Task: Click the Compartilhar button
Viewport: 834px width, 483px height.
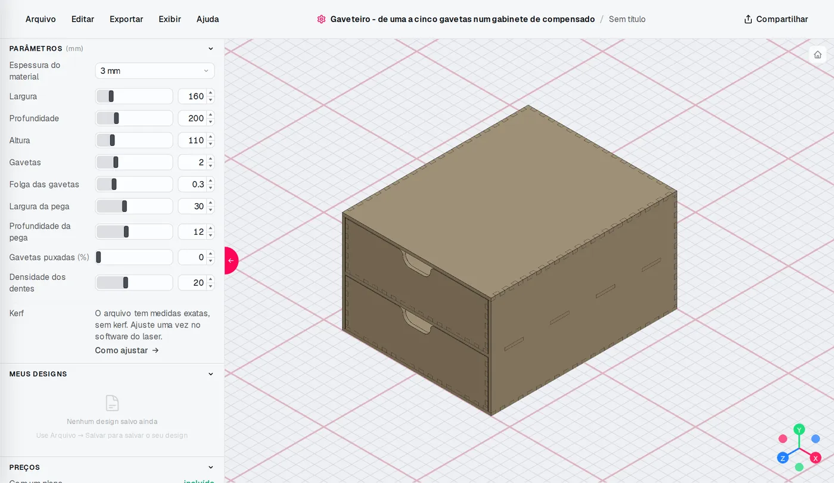Action: coord(776,19)
